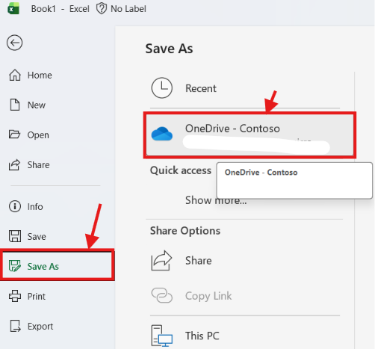Click the No Label shield icon
This screenshot has width=375, height=349.
[x=102, y=9]
